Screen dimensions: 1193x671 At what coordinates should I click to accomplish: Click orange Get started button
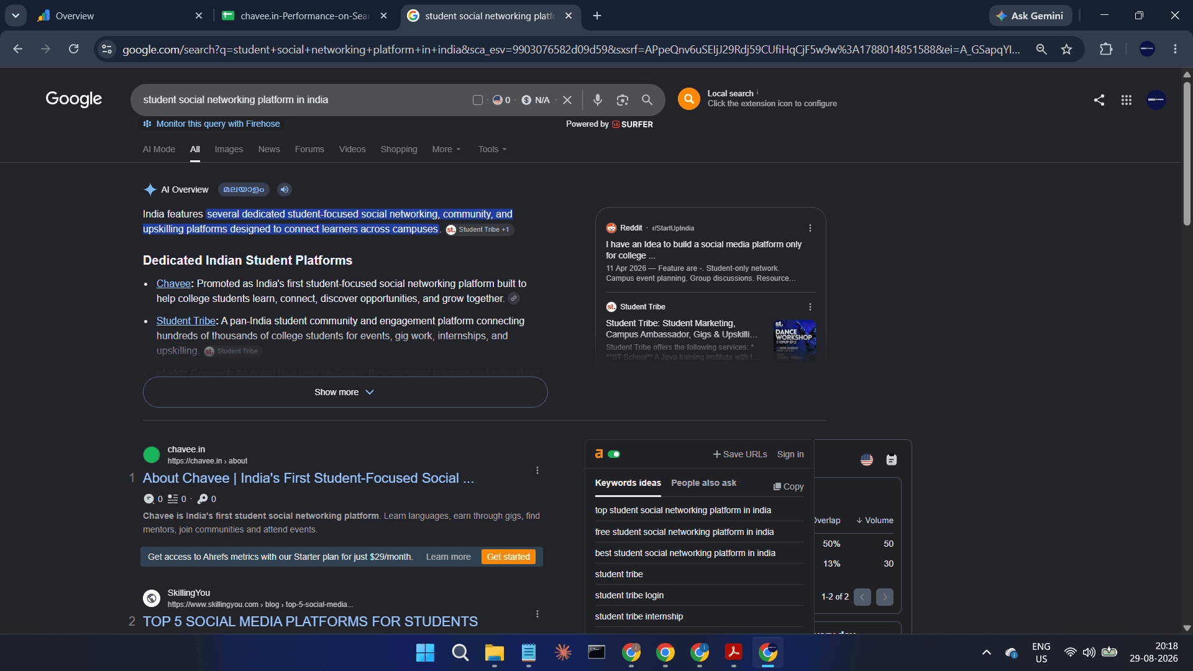coord(508,557)
